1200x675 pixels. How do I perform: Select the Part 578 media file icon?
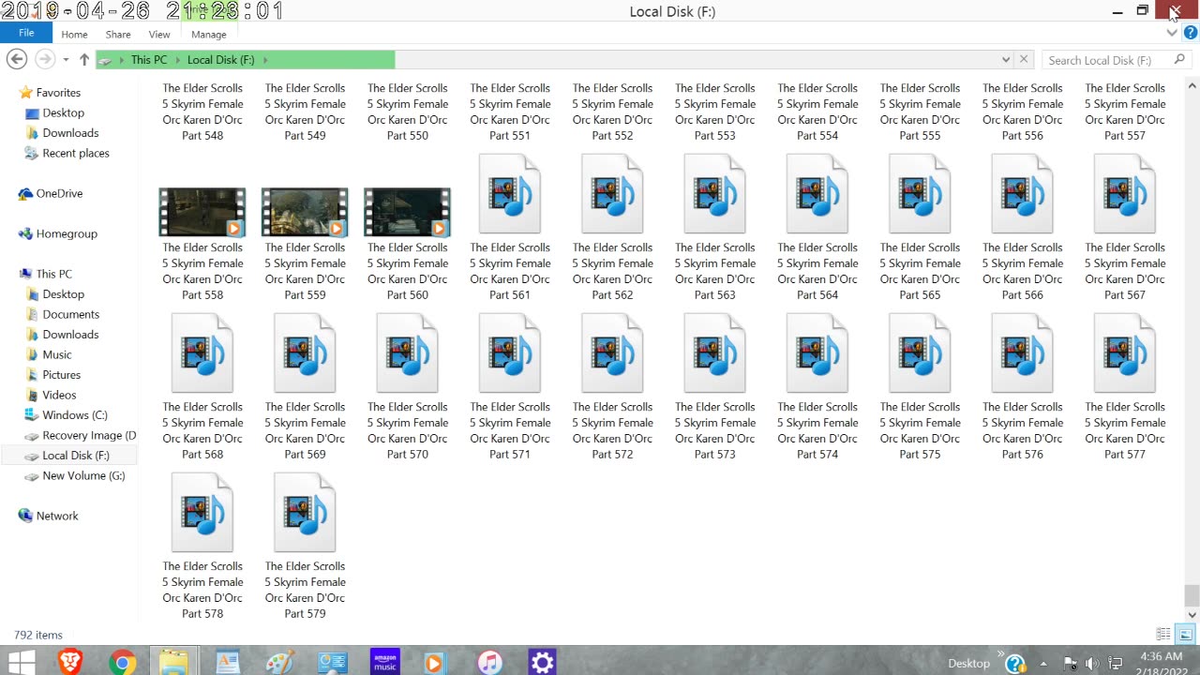click(202, 513)
